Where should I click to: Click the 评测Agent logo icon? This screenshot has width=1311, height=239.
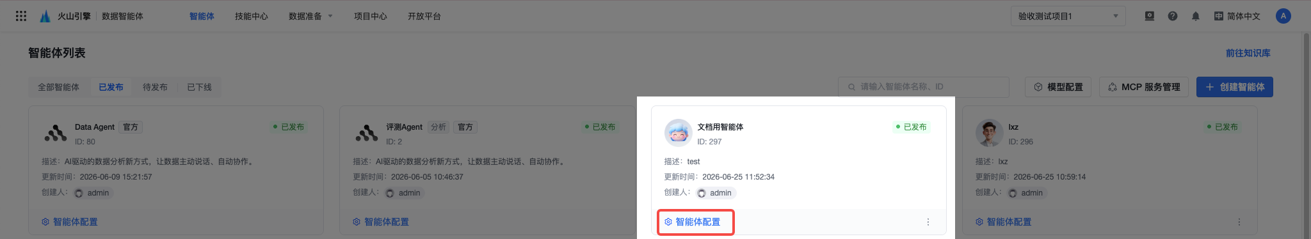(x=367, y=133)
